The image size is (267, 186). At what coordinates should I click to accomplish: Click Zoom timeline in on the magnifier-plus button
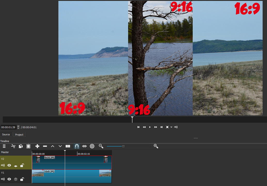(156, 146)
